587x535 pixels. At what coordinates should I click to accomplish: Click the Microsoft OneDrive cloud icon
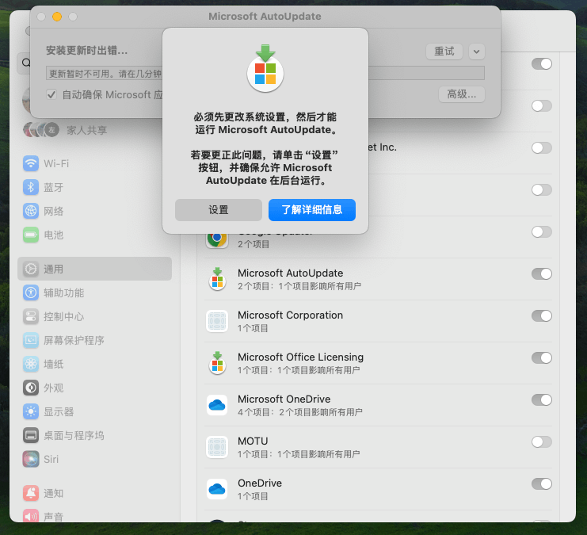point(217,405)
